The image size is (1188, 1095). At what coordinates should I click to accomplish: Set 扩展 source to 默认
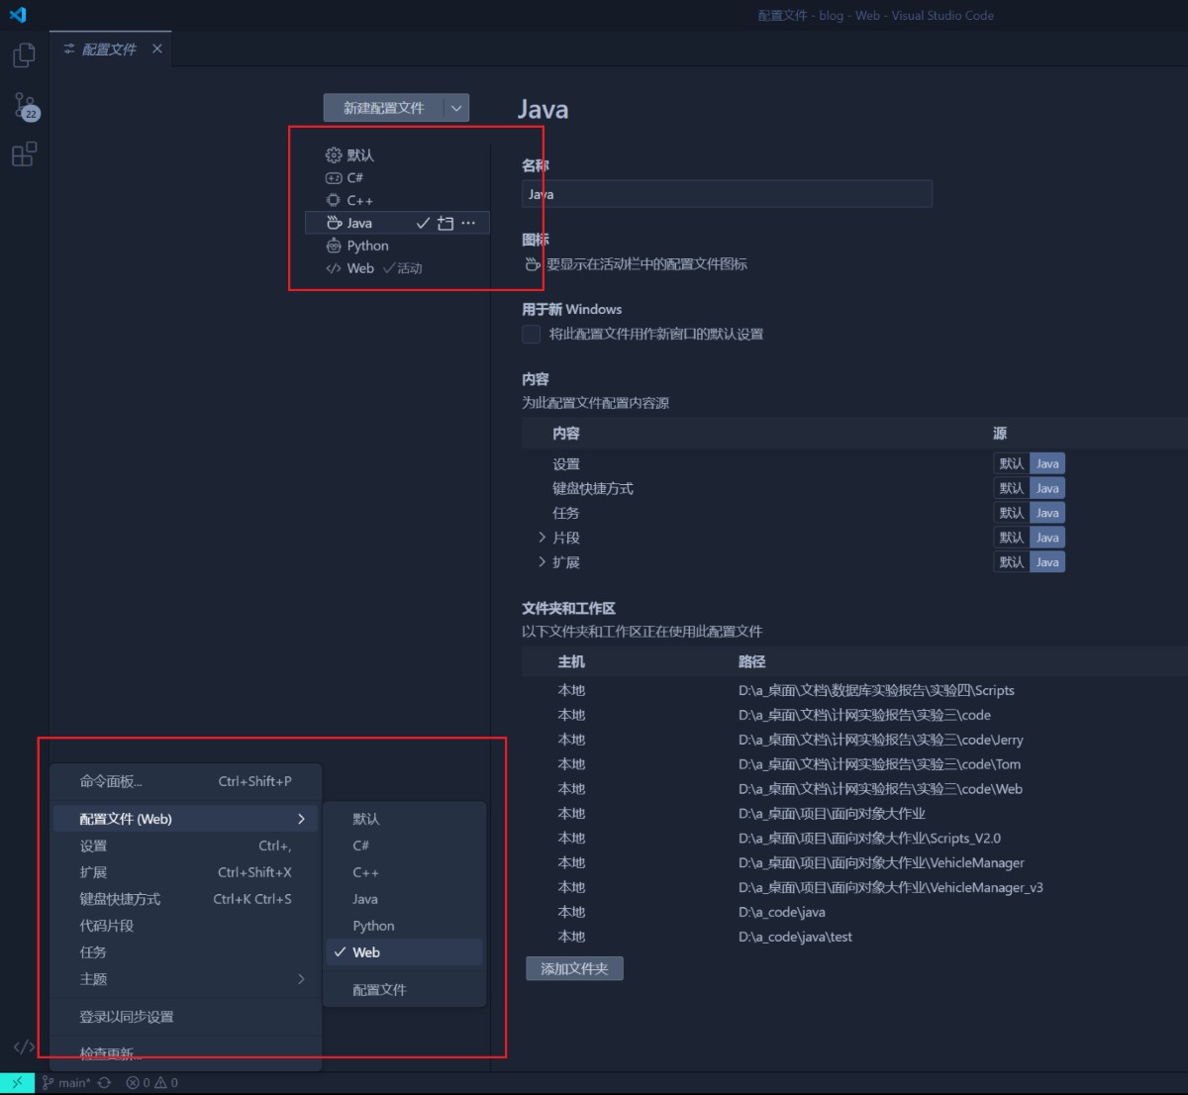[1012, 563]
